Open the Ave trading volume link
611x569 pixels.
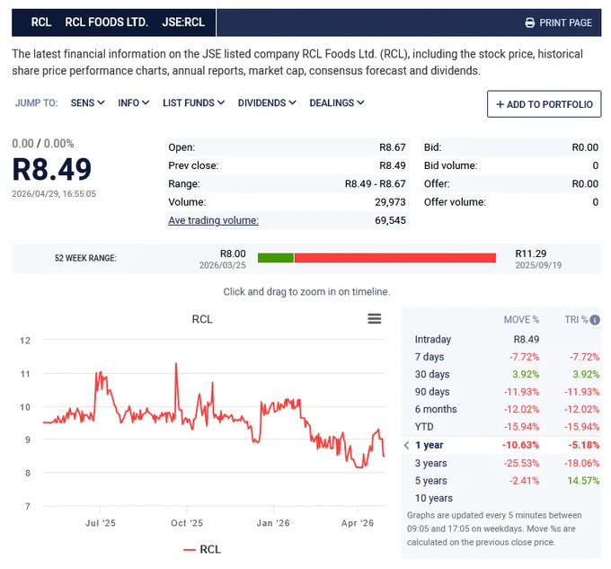[x=213, y=220]
